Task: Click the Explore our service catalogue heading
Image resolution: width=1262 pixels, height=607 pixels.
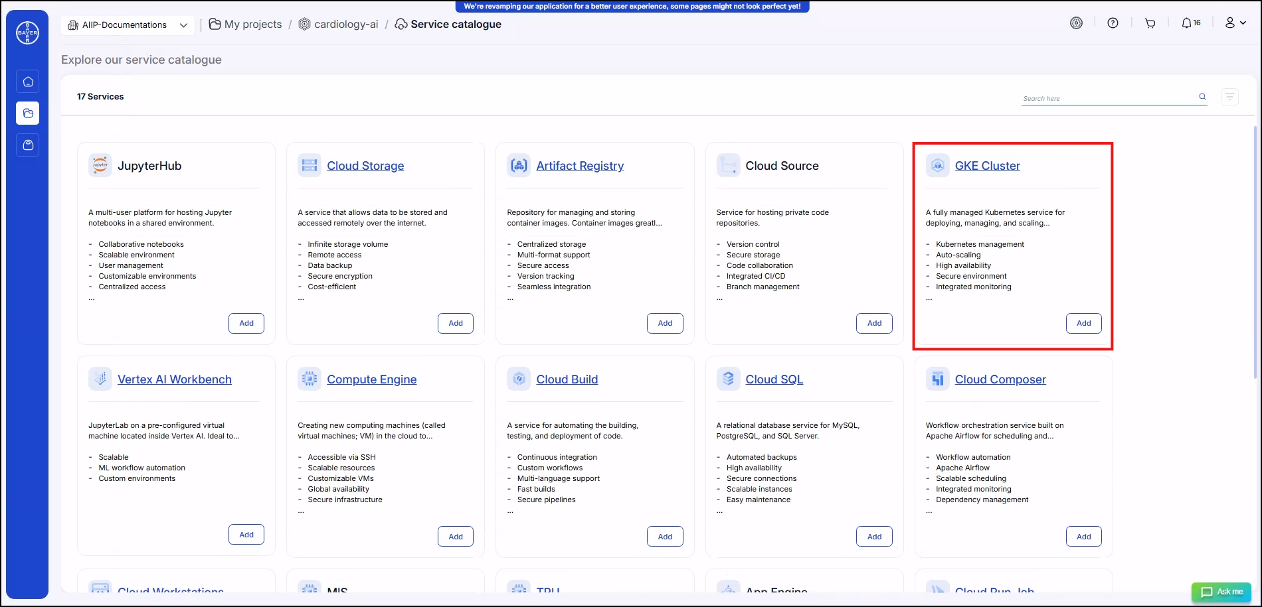Action: tap(141, 60)
